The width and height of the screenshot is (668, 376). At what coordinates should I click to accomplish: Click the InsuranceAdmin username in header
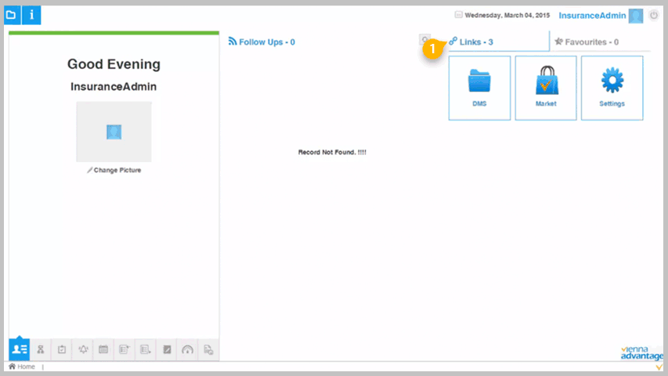[592, 16]
